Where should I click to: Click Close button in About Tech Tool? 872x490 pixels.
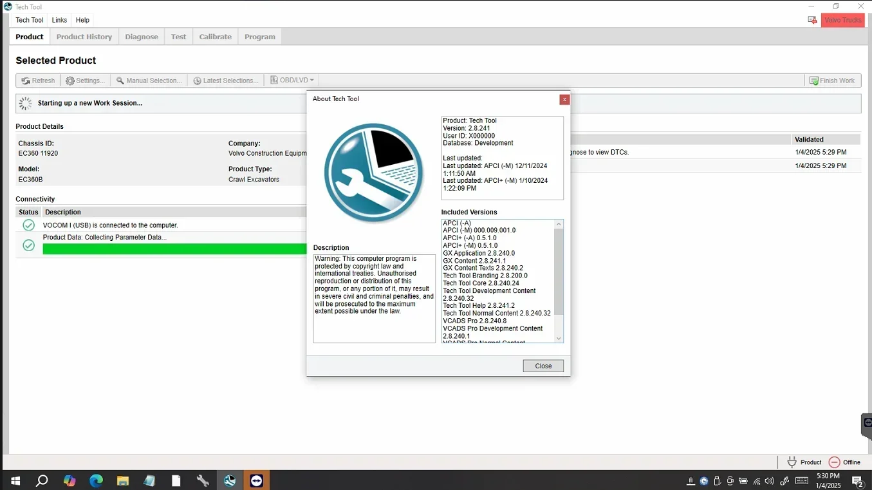click(543, 366)
